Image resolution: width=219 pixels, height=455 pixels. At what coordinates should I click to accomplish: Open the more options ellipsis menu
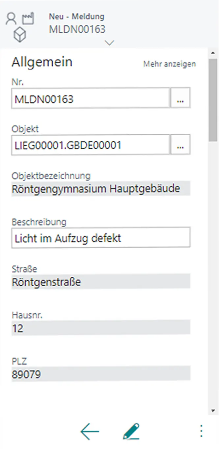tap(201, 431)
